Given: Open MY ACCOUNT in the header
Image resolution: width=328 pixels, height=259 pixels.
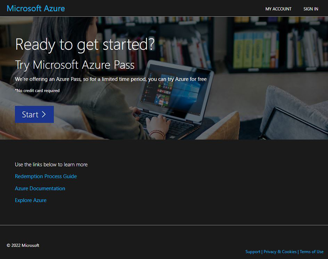Looking at the screenshot, I should click(278, 9).
